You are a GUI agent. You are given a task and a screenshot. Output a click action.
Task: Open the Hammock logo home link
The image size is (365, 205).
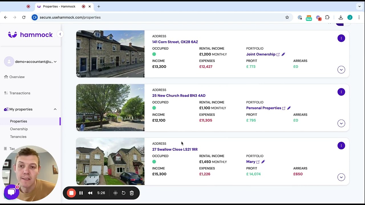30,35
